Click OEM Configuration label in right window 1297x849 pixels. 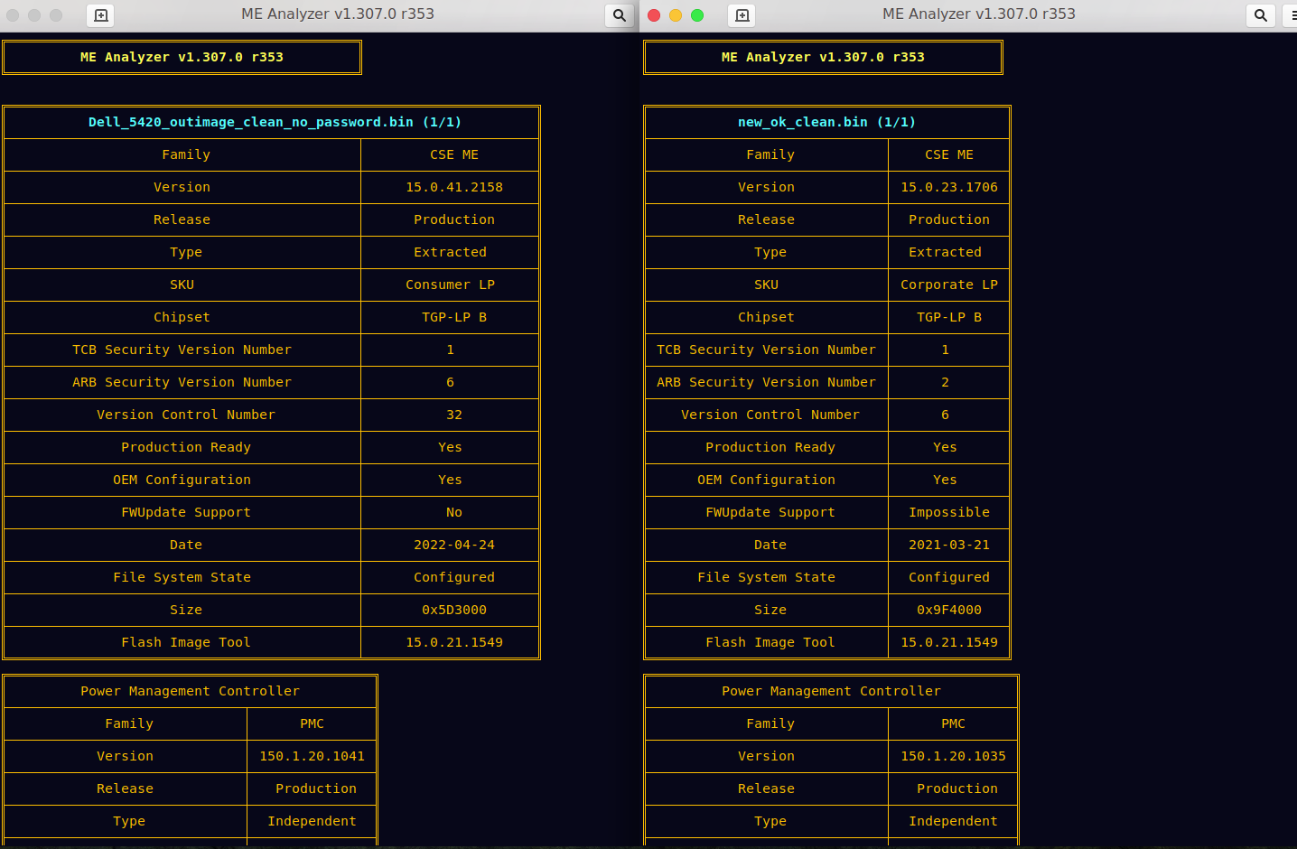coord(767,480)
